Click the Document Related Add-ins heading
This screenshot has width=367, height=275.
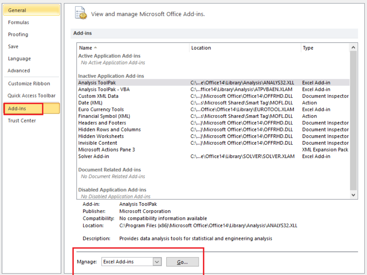(x=109, y=170)
